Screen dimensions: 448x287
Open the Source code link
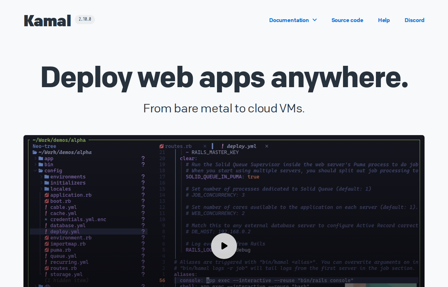click(347, 20)
